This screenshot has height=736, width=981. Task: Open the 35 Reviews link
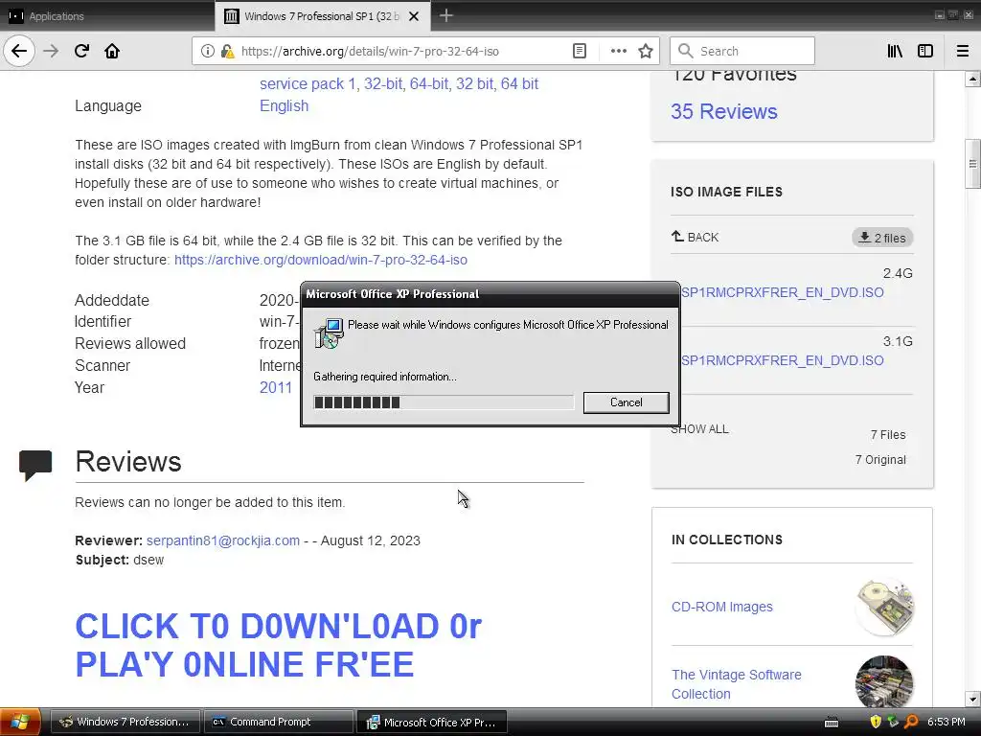click(x=724, y=111)
